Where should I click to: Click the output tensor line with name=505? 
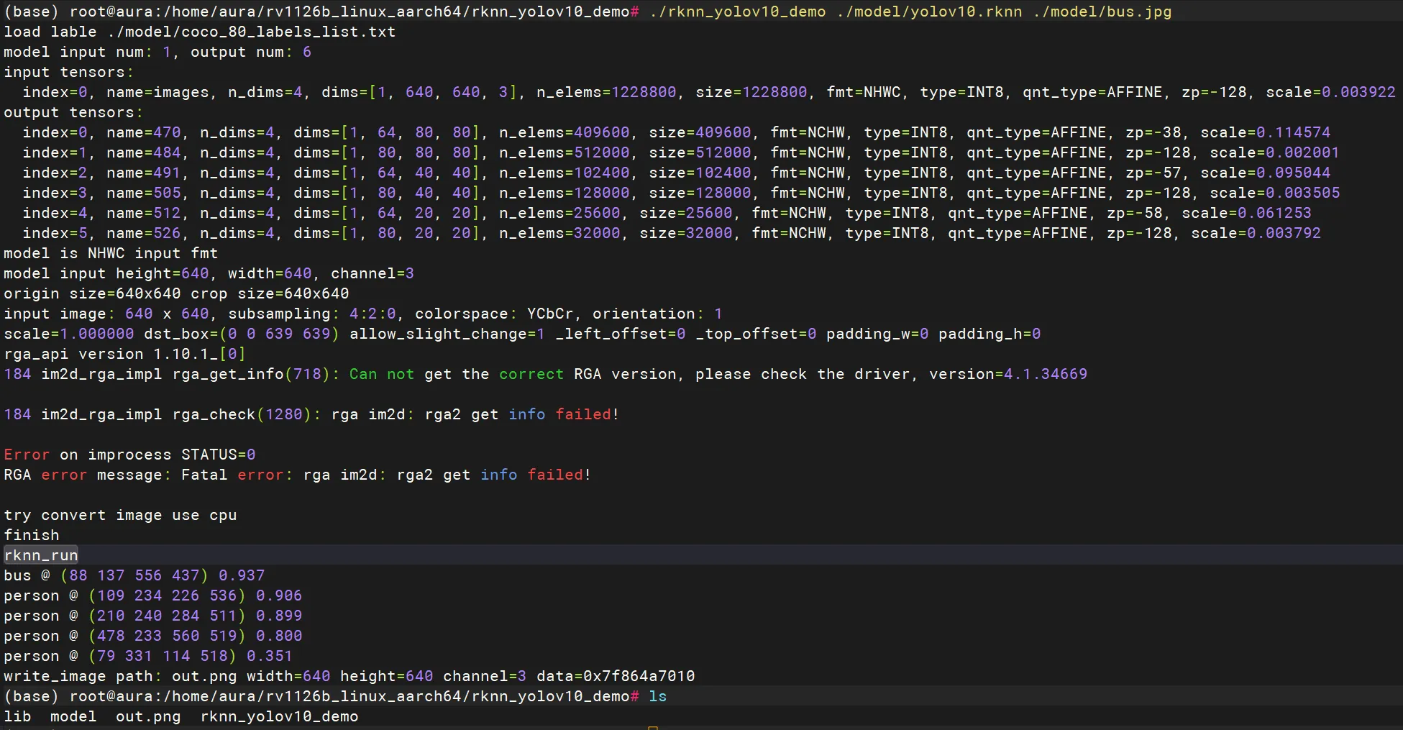(x=681, y=193)
